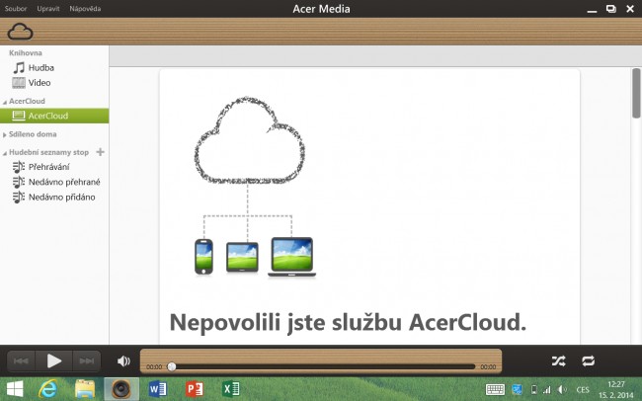
Task: Open the clock and date 12:27
Action: [x=616, y=389]
